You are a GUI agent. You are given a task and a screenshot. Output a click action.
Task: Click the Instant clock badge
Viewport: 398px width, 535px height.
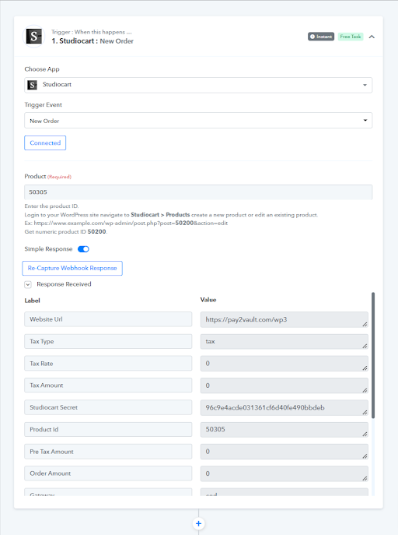click(x=321, y=37)
